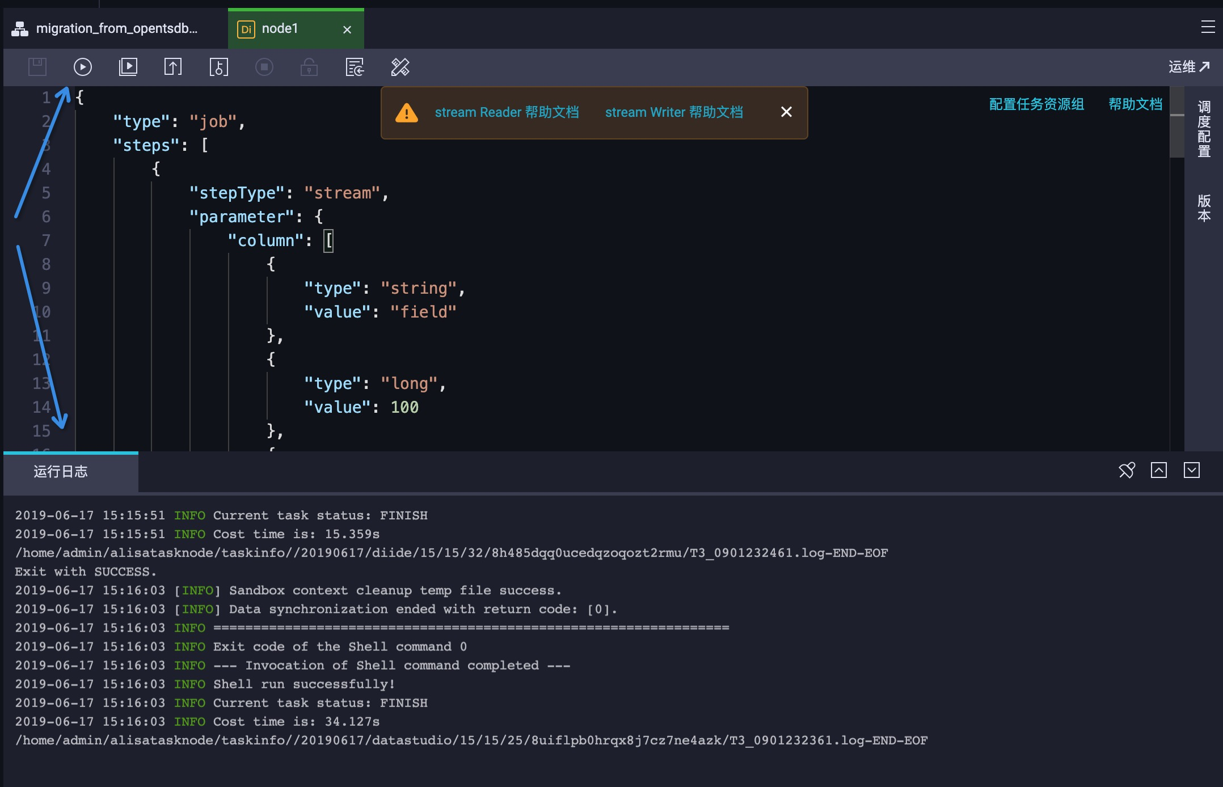Click the lock edit icon

(x=309, y=67)
